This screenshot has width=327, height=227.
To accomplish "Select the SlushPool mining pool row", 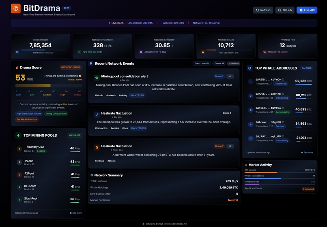I will [49, 200].
